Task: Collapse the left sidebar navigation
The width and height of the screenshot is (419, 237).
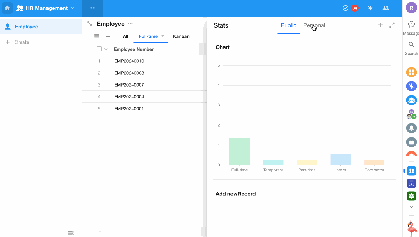Action: pos(71,233)
